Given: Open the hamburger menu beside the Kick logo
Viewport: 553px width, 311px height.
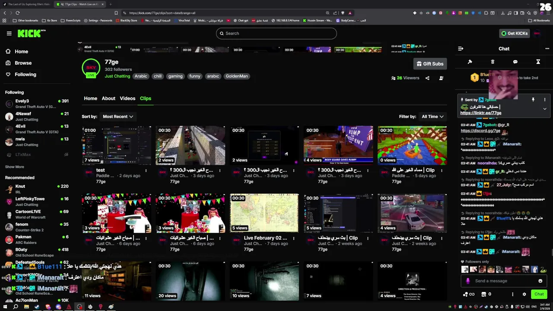Looking at the screenshot, I should [9, 33].
